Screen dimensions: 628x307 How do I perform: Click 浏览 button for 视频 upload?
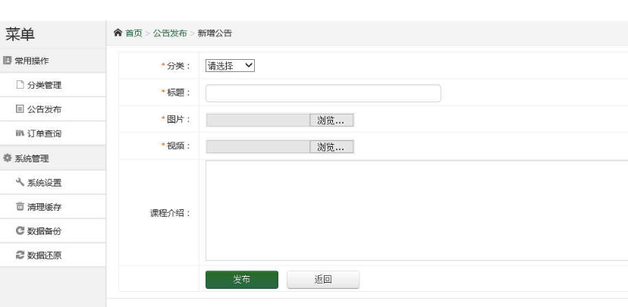pos(331,147)
